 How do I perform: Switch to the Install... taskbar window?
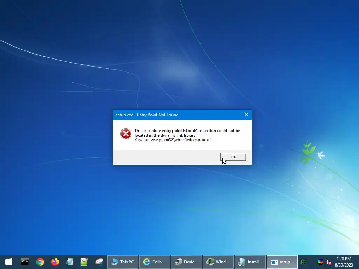(x=250, y=262)
